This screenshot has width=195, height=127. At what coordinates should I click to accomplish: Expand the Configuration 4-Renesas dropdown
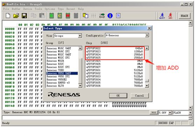coord(147,35)
